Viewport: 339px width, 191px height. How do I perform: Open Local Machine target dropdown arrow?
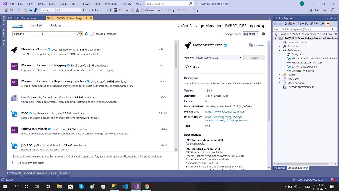click(x=105, y=10)
